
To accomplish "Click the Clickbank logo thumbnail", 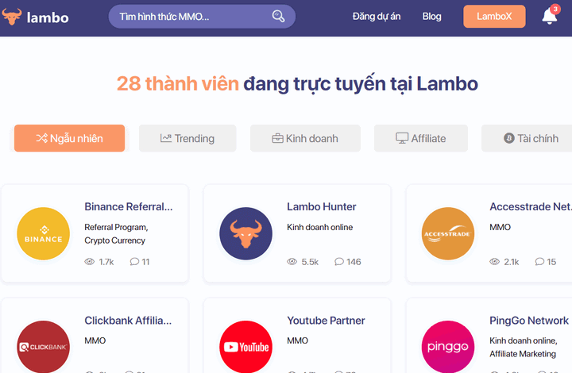I will pyautogui.click(x=44, y=347).
